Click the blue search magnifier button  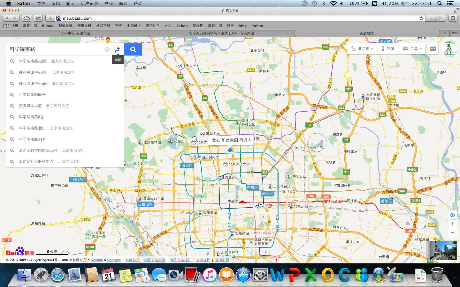(x=133, y=49)
